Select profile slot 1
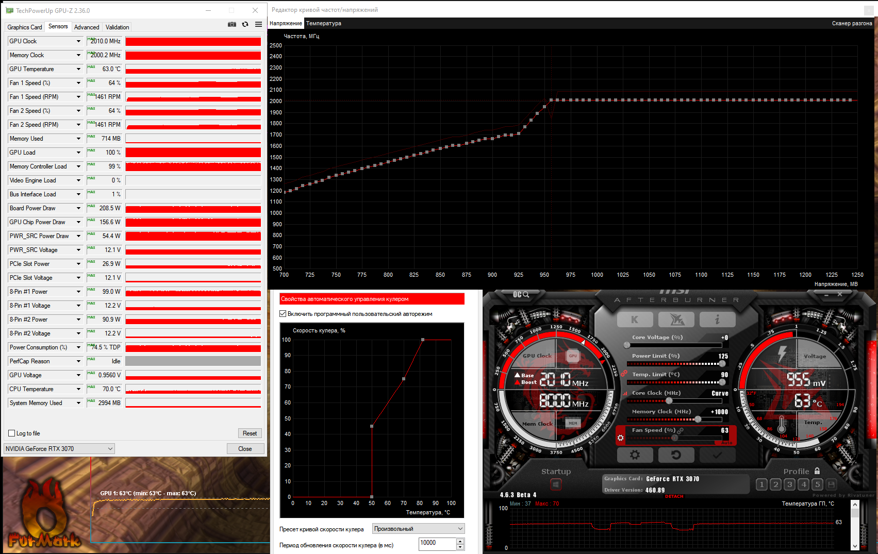The image size is (878, 554). click(x=761, y=484)
